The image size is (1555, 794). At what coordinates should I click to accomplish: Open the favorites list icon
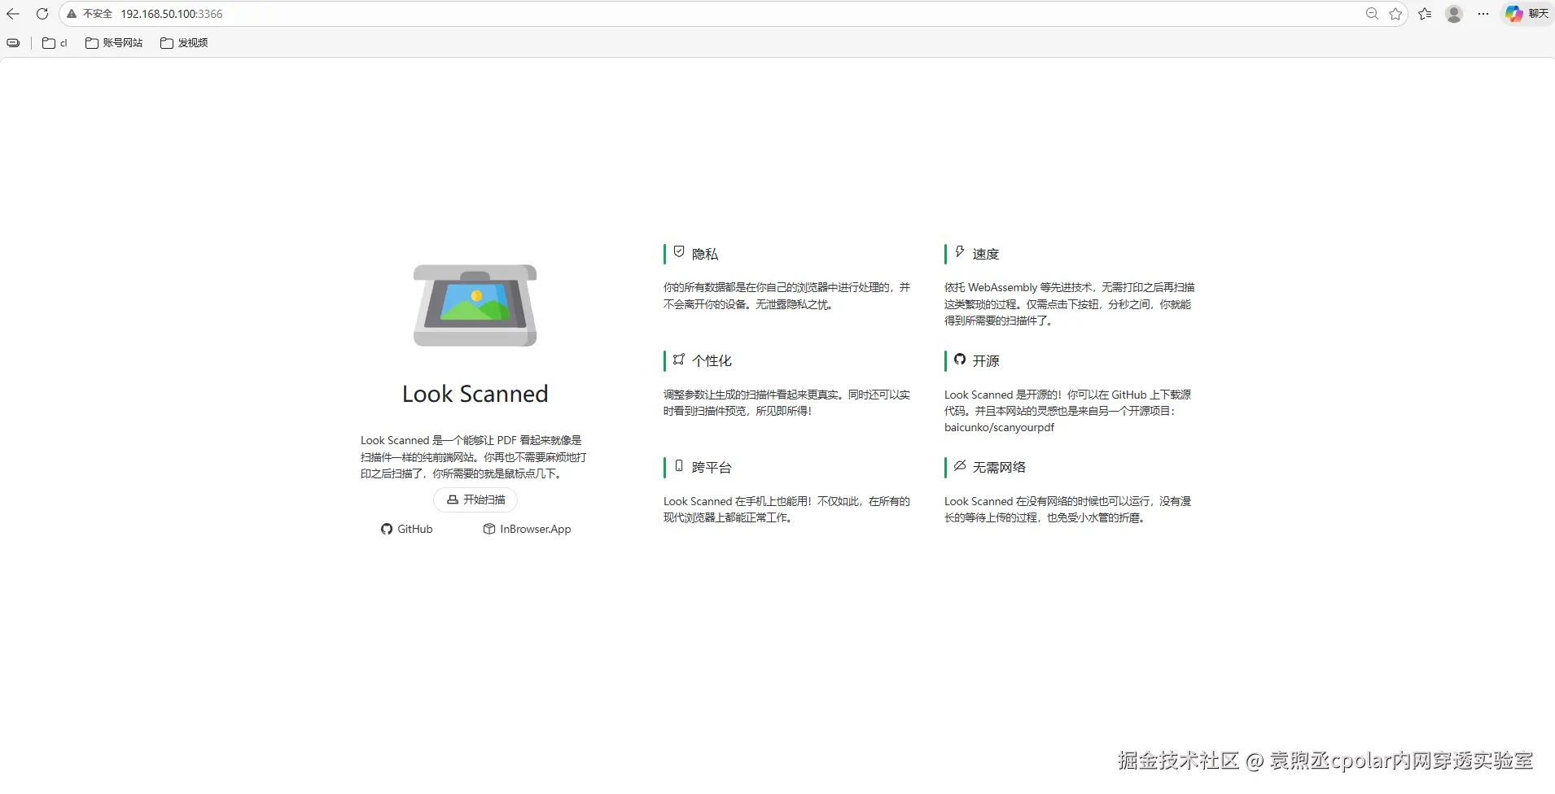[1425, 14]
